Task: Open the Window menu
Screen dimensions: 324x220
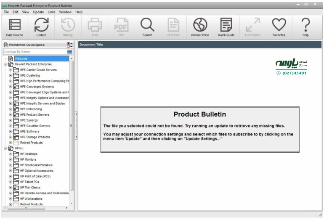Action: click(x=65, y=12)
